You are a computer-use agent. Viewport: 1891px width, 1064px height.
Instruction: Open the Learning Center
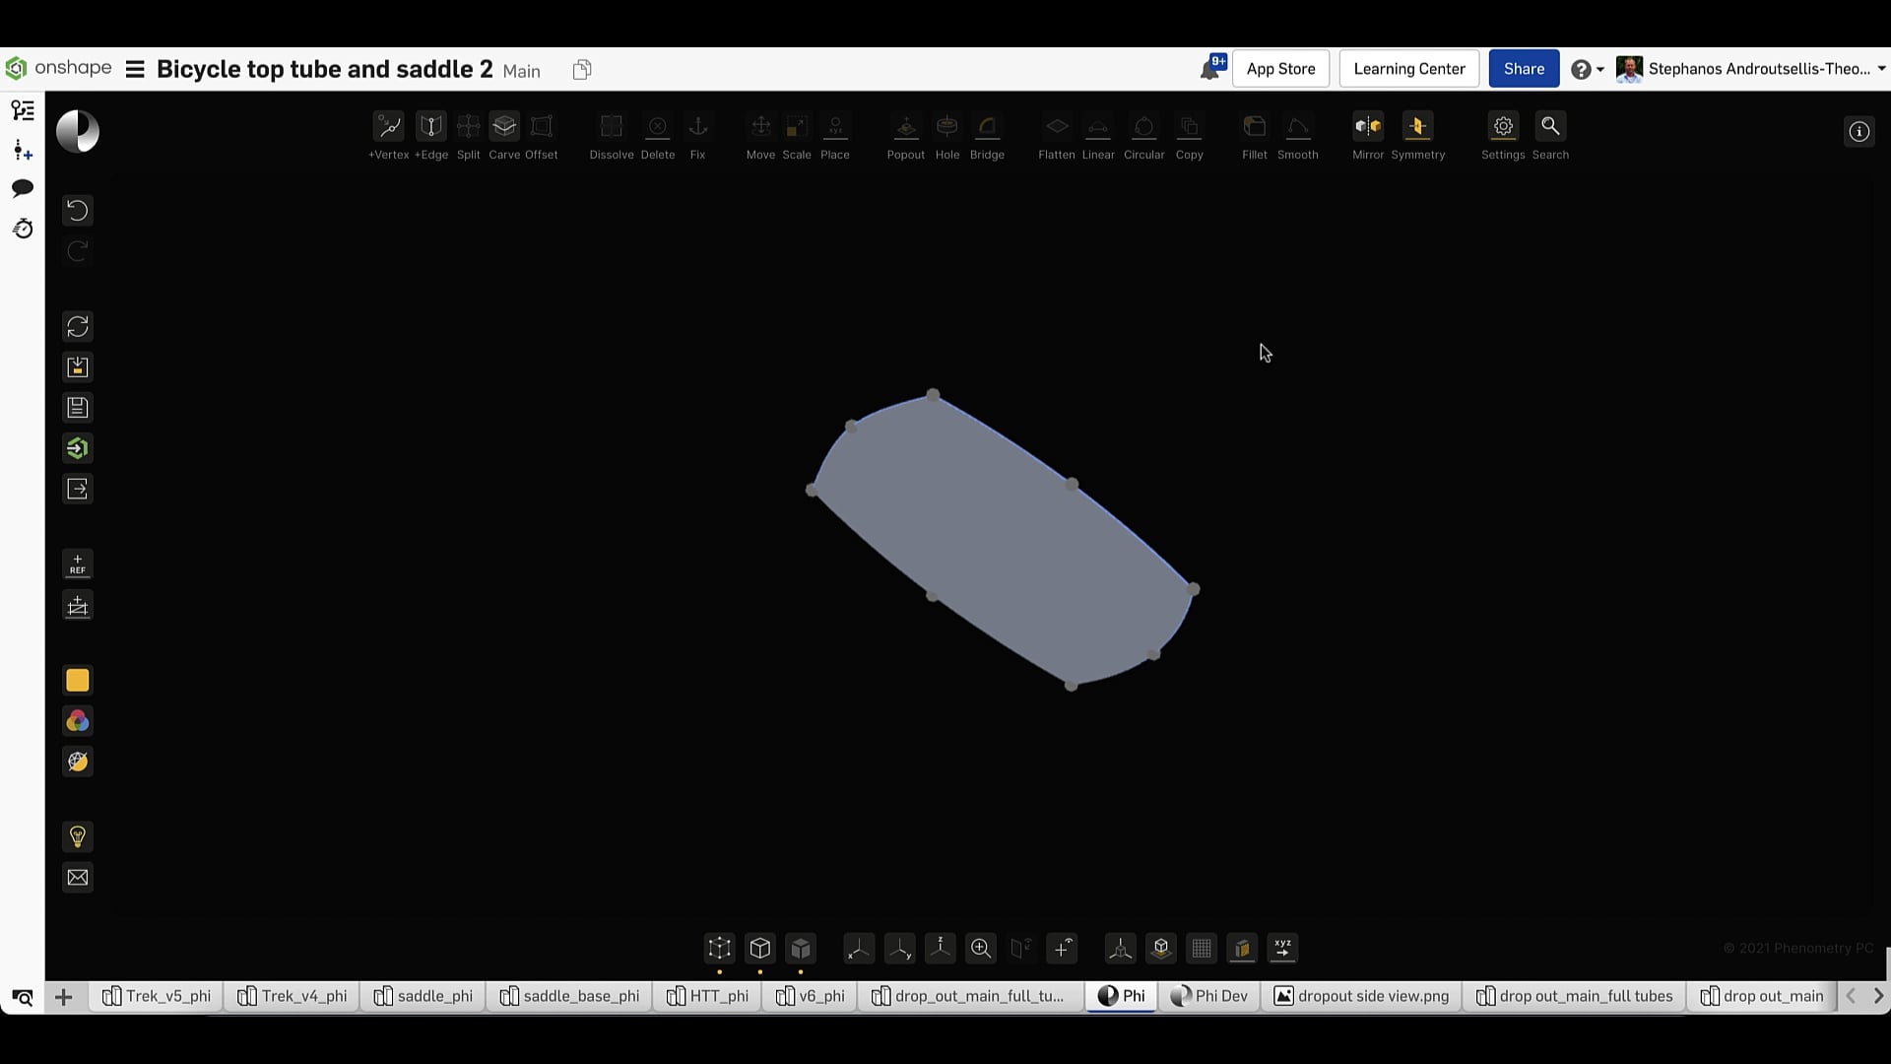[1408, 69]
